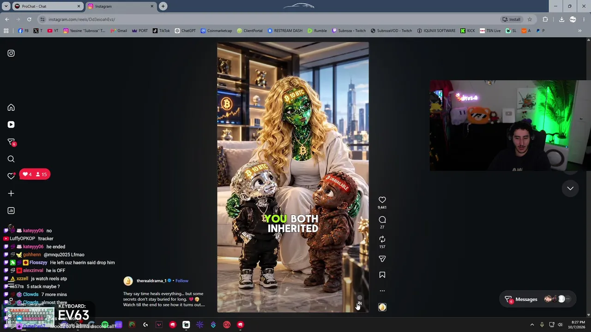591x332 pixels.
Task: Open therealdrama_1 avatar picture
Action: [x=128, y=281]
